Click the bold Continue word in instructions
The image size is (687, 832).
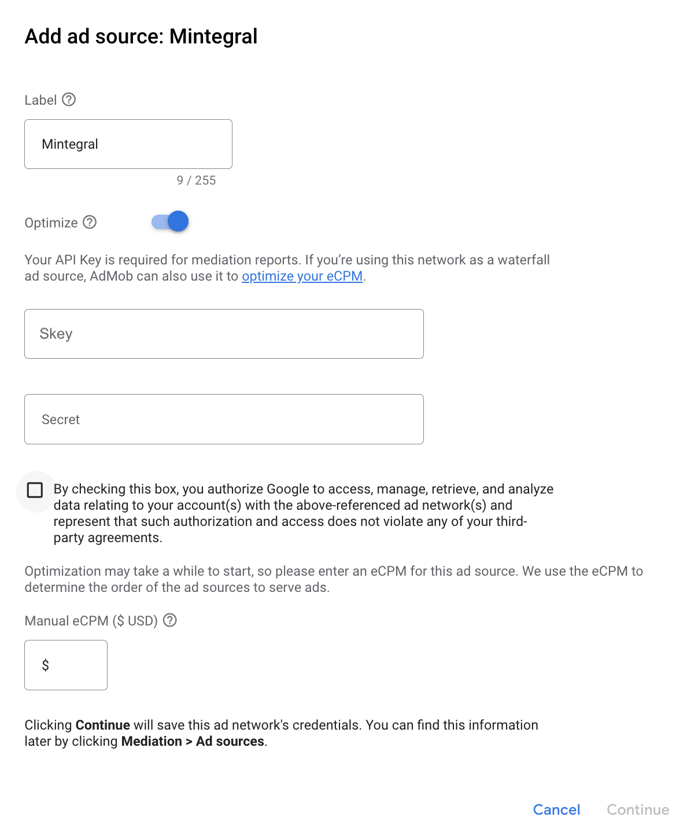coord(102,725)
